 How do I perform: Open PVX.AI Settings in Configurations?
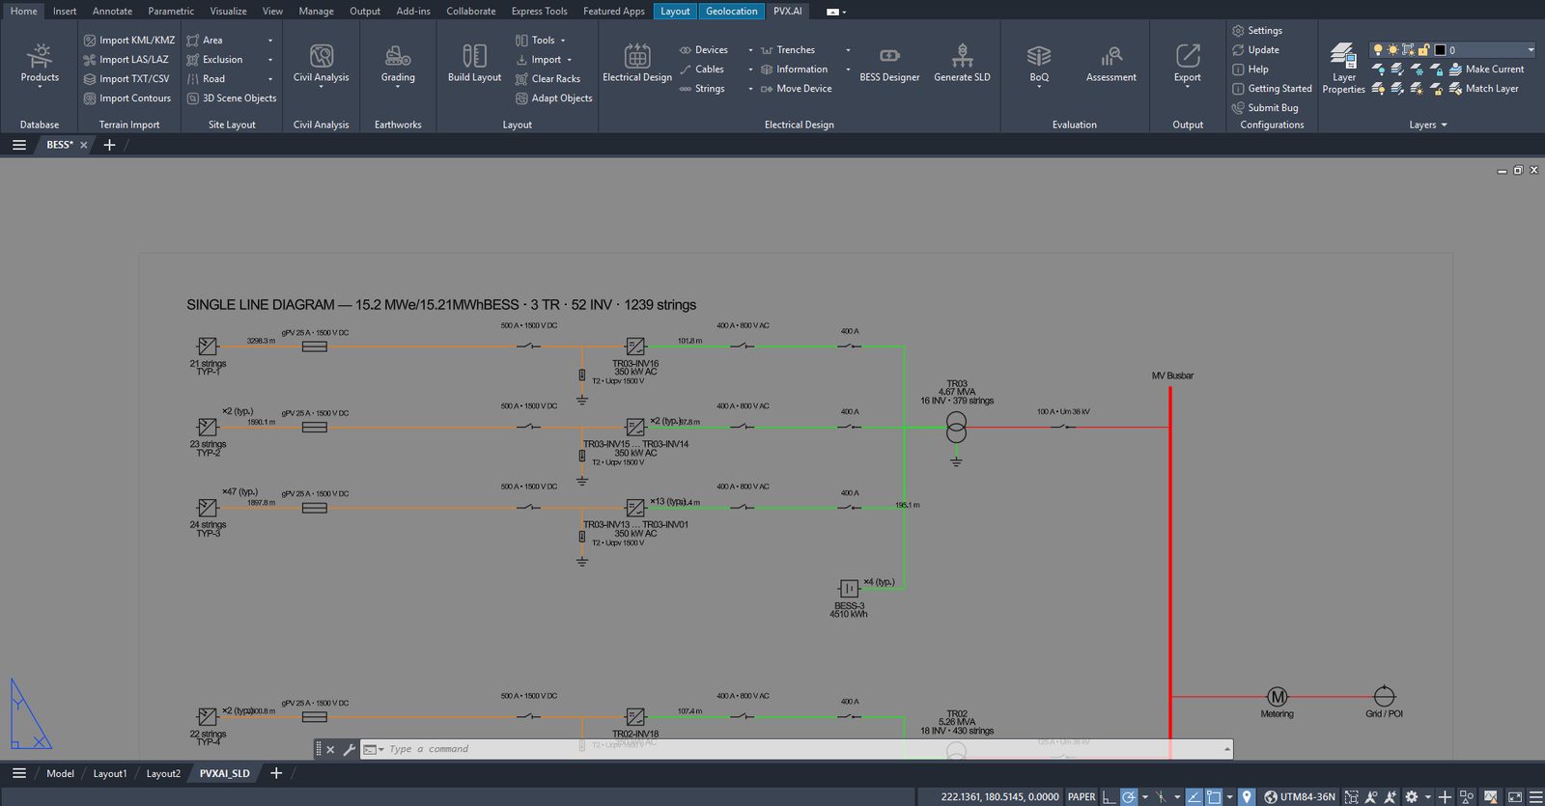click(1257, 31)
